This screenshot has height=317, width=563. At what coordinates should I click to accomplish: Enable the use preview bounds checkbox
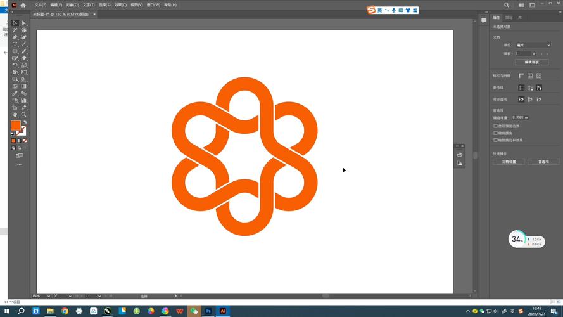[495, 126]
